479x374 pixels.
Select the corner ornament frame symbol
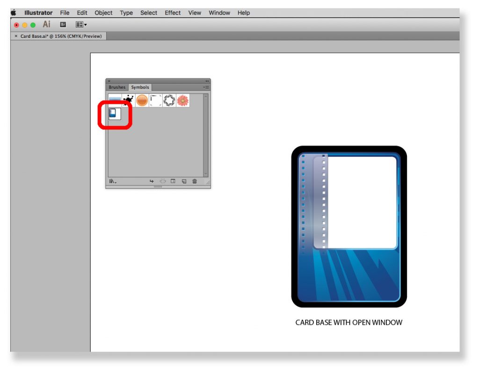pyautogui.click(x=155, y=101)
